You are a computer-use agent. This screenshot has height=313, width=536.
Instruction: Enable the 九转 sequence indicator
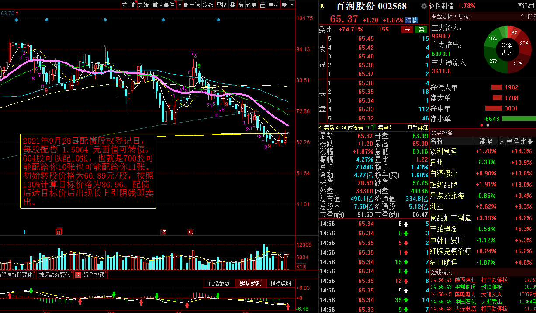tap(143, 5)
